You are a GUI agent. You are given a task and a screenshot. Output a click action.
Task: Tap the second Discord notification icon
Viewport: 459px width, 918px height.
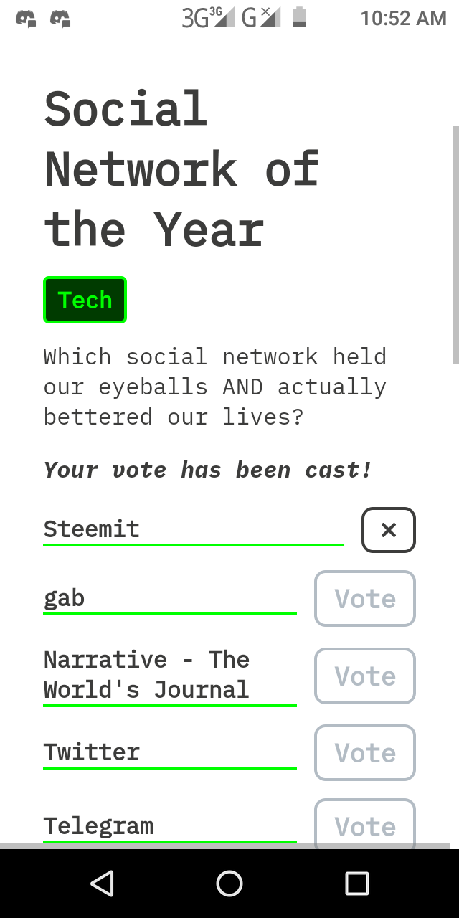click(x=60, y=18)
